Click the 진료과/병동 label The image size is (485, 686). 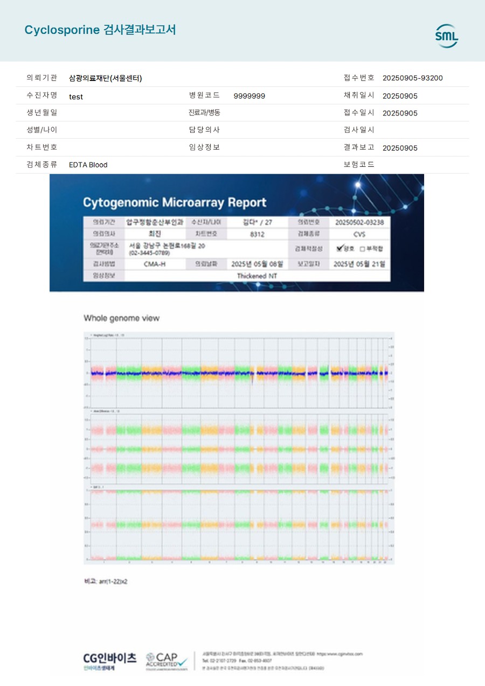point(204,112)
